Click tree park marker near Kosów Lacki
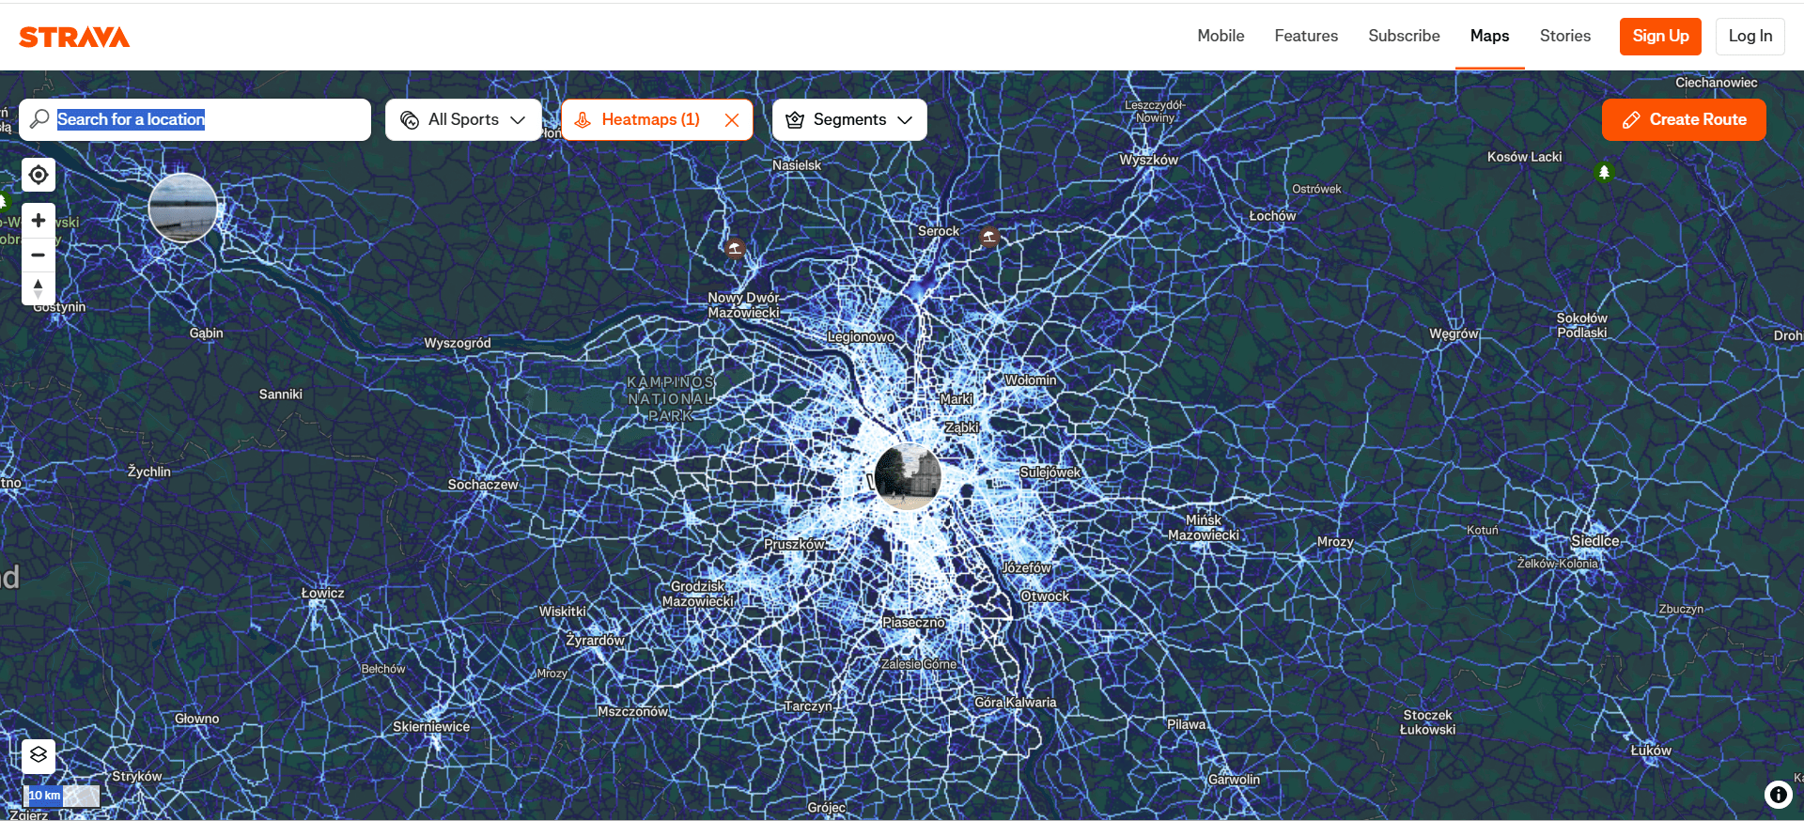This screenshot has height=821, width=1804. pos(1604,172)
